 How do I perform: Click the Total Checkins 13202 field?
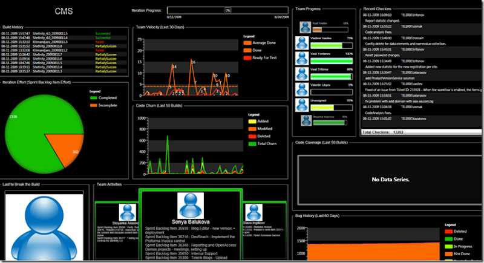point(421,132)
